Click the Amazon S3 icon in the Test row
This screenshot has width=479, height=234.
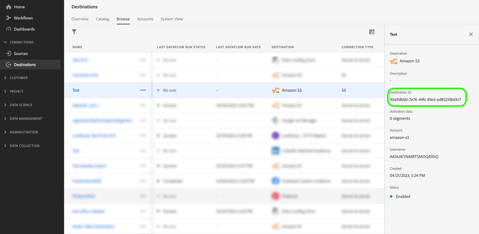(x=275, y=90)
